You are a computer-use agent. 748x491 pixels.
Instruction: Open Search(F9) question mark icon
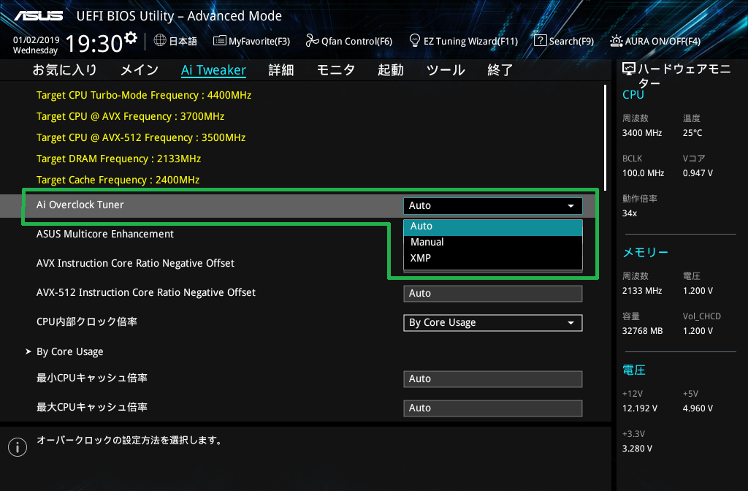coord(540,41)
